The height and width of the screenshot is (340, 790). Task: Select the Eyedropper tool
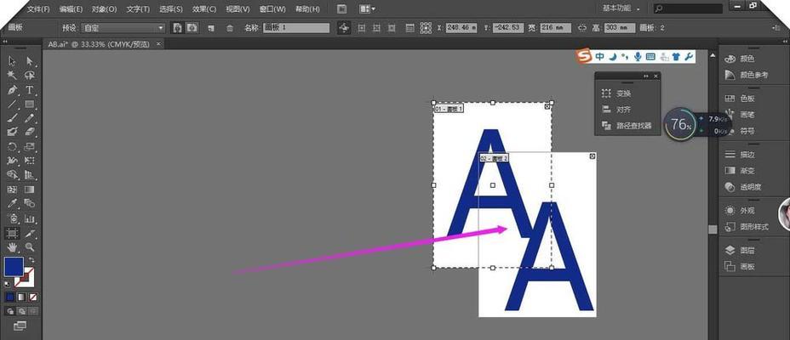click(12, 204)
